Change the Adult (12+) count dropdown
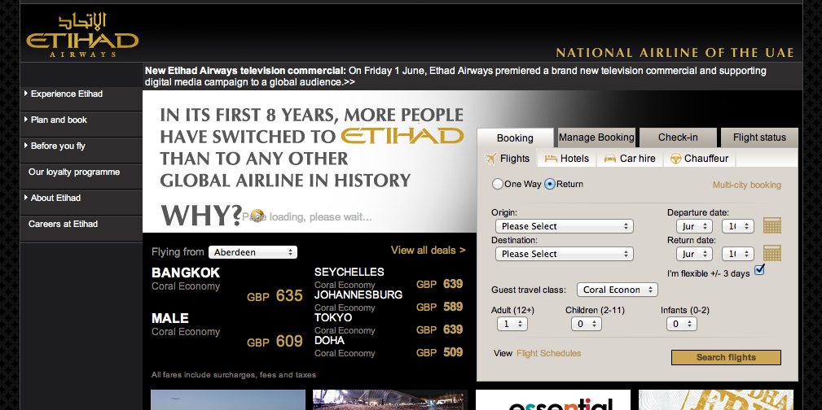 [x=512, y=324]
